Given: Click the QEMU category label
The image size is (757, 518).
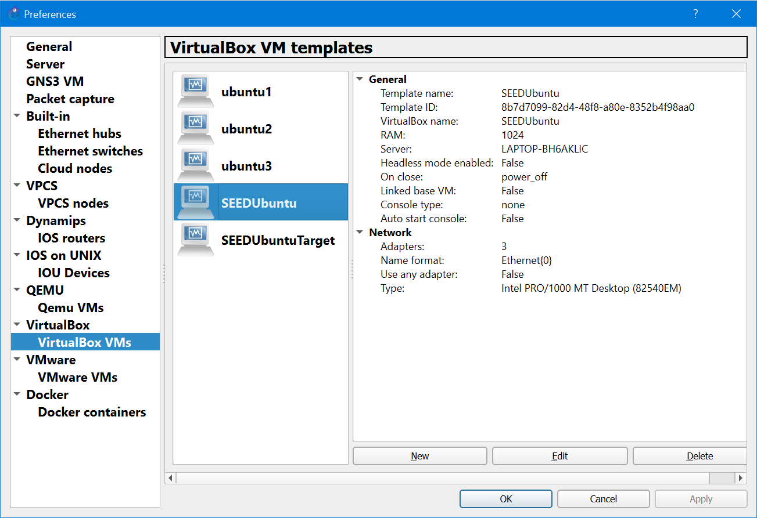Looking at the screenshot, I should click(x=45, y=291).
